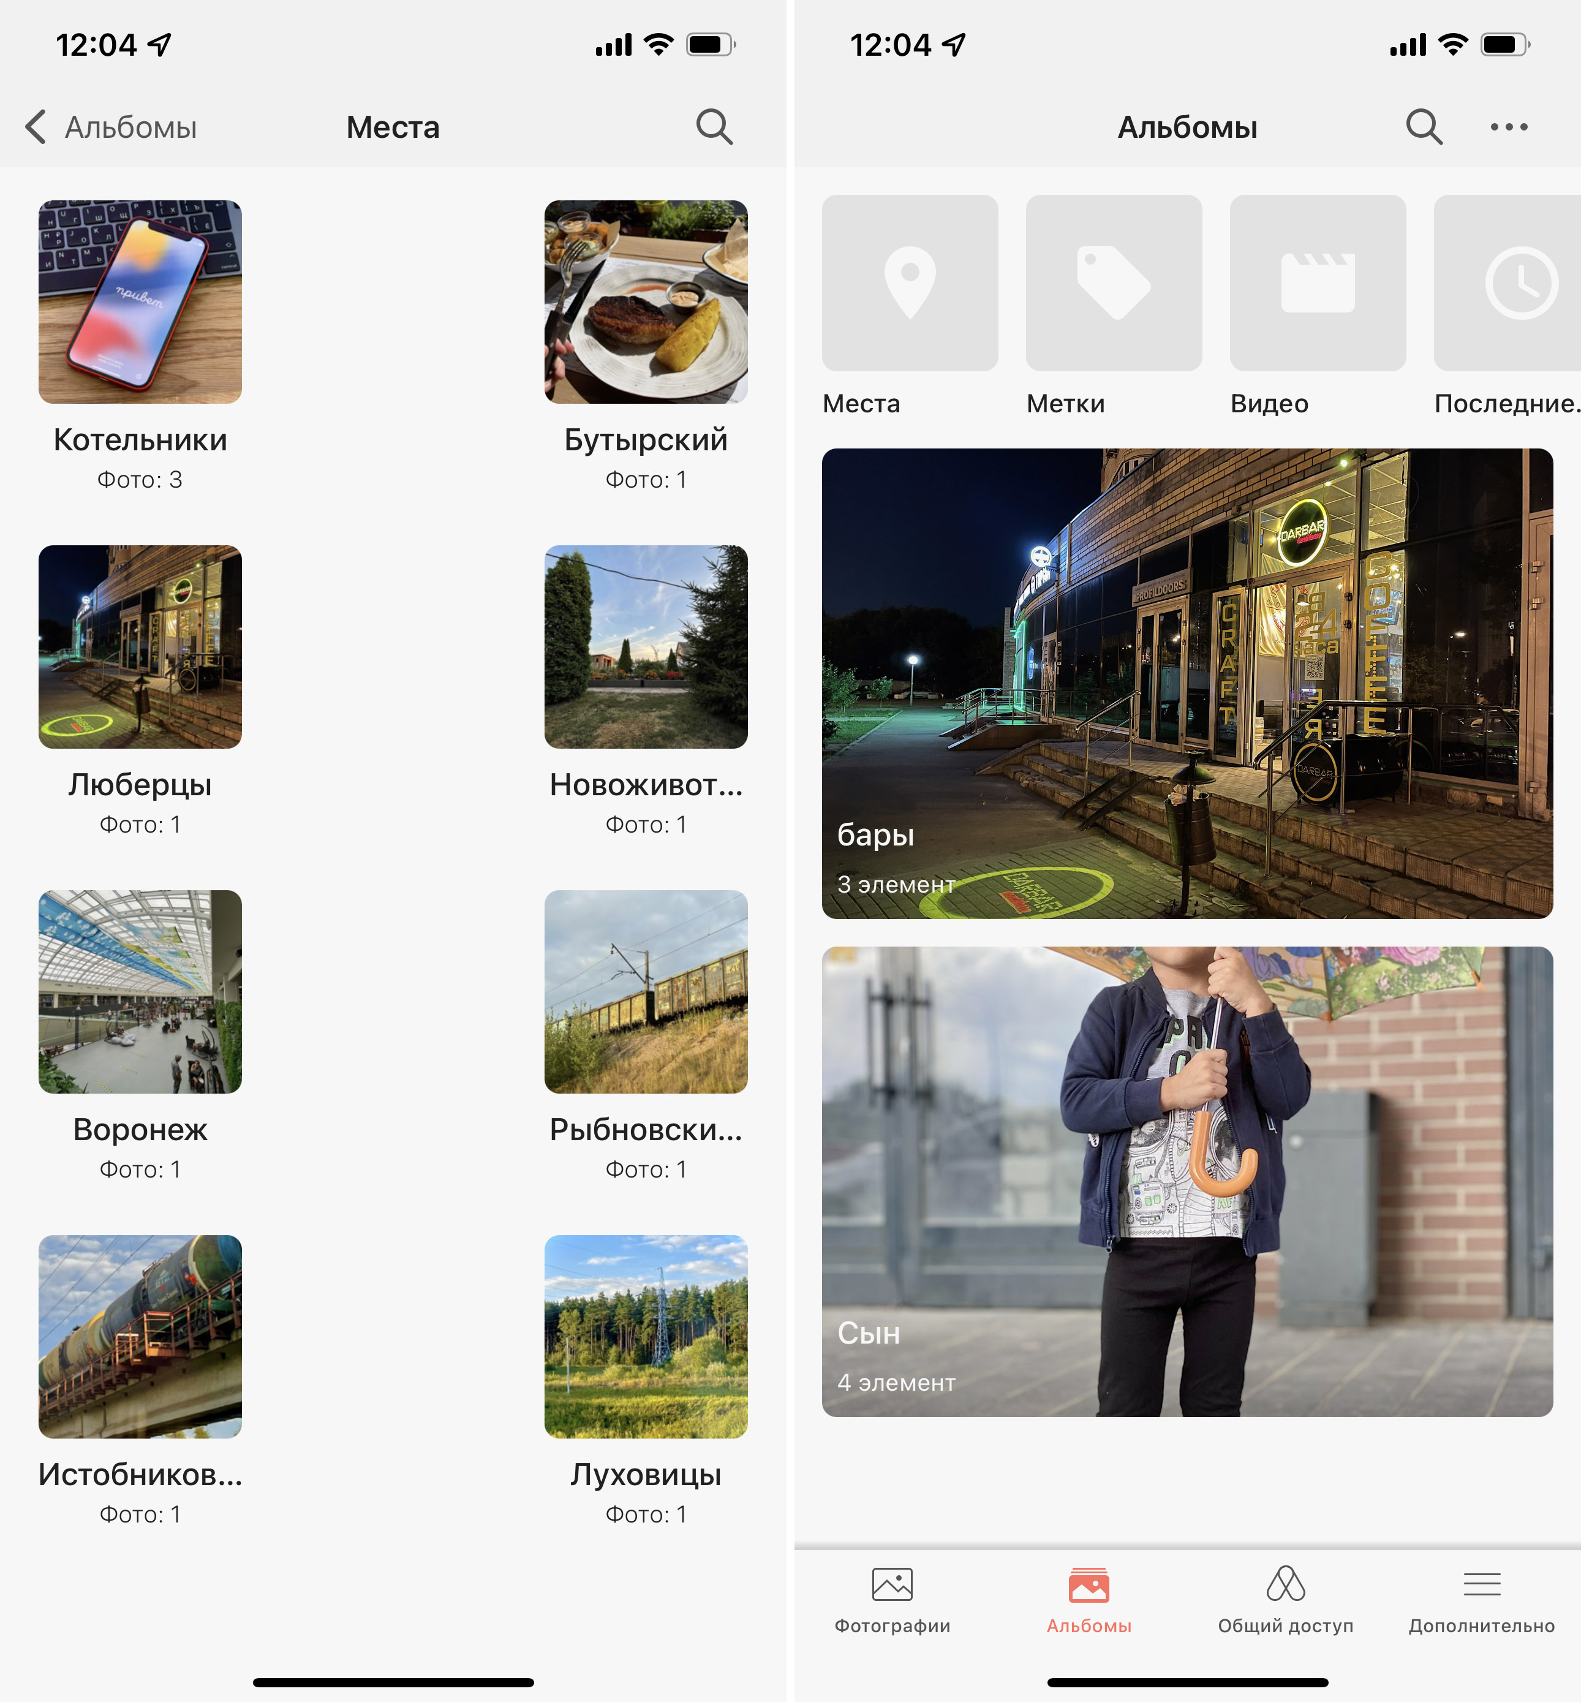The height and width of the screenshot is (1702, 1581).
Task: Open the бары album
Action: [x=1187, y=683]
